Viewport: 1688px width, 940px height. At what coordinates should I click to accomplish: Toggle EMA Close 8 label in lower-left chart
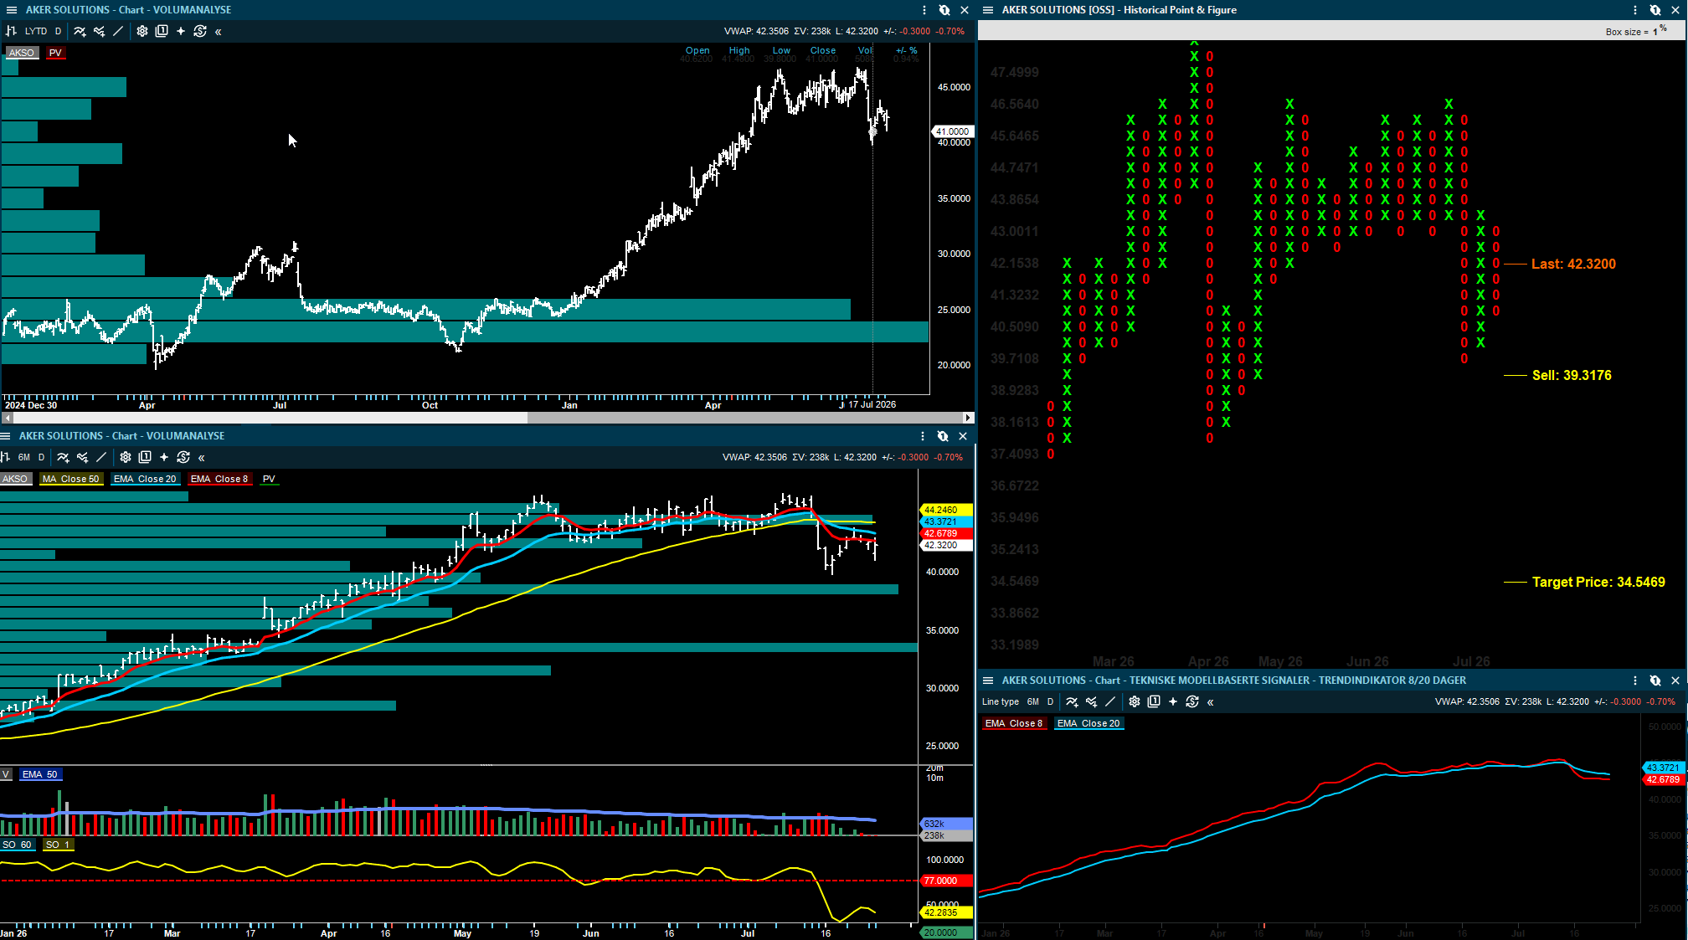(219, 479)
